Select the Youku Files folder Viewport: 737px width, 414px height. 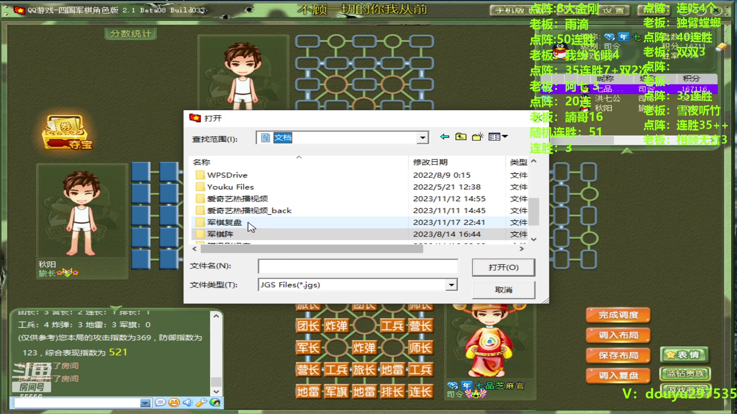(x=230, y=187)
